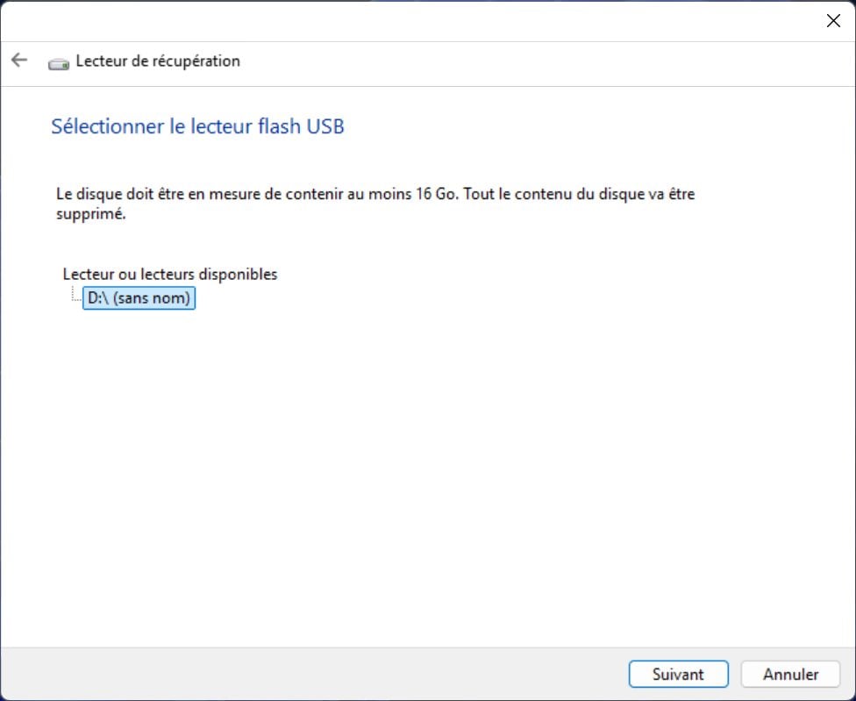Click the "D:\" part of the drive entry
Image resolution: width=856 pixels, height=701 pixels.
coord(97,298)
